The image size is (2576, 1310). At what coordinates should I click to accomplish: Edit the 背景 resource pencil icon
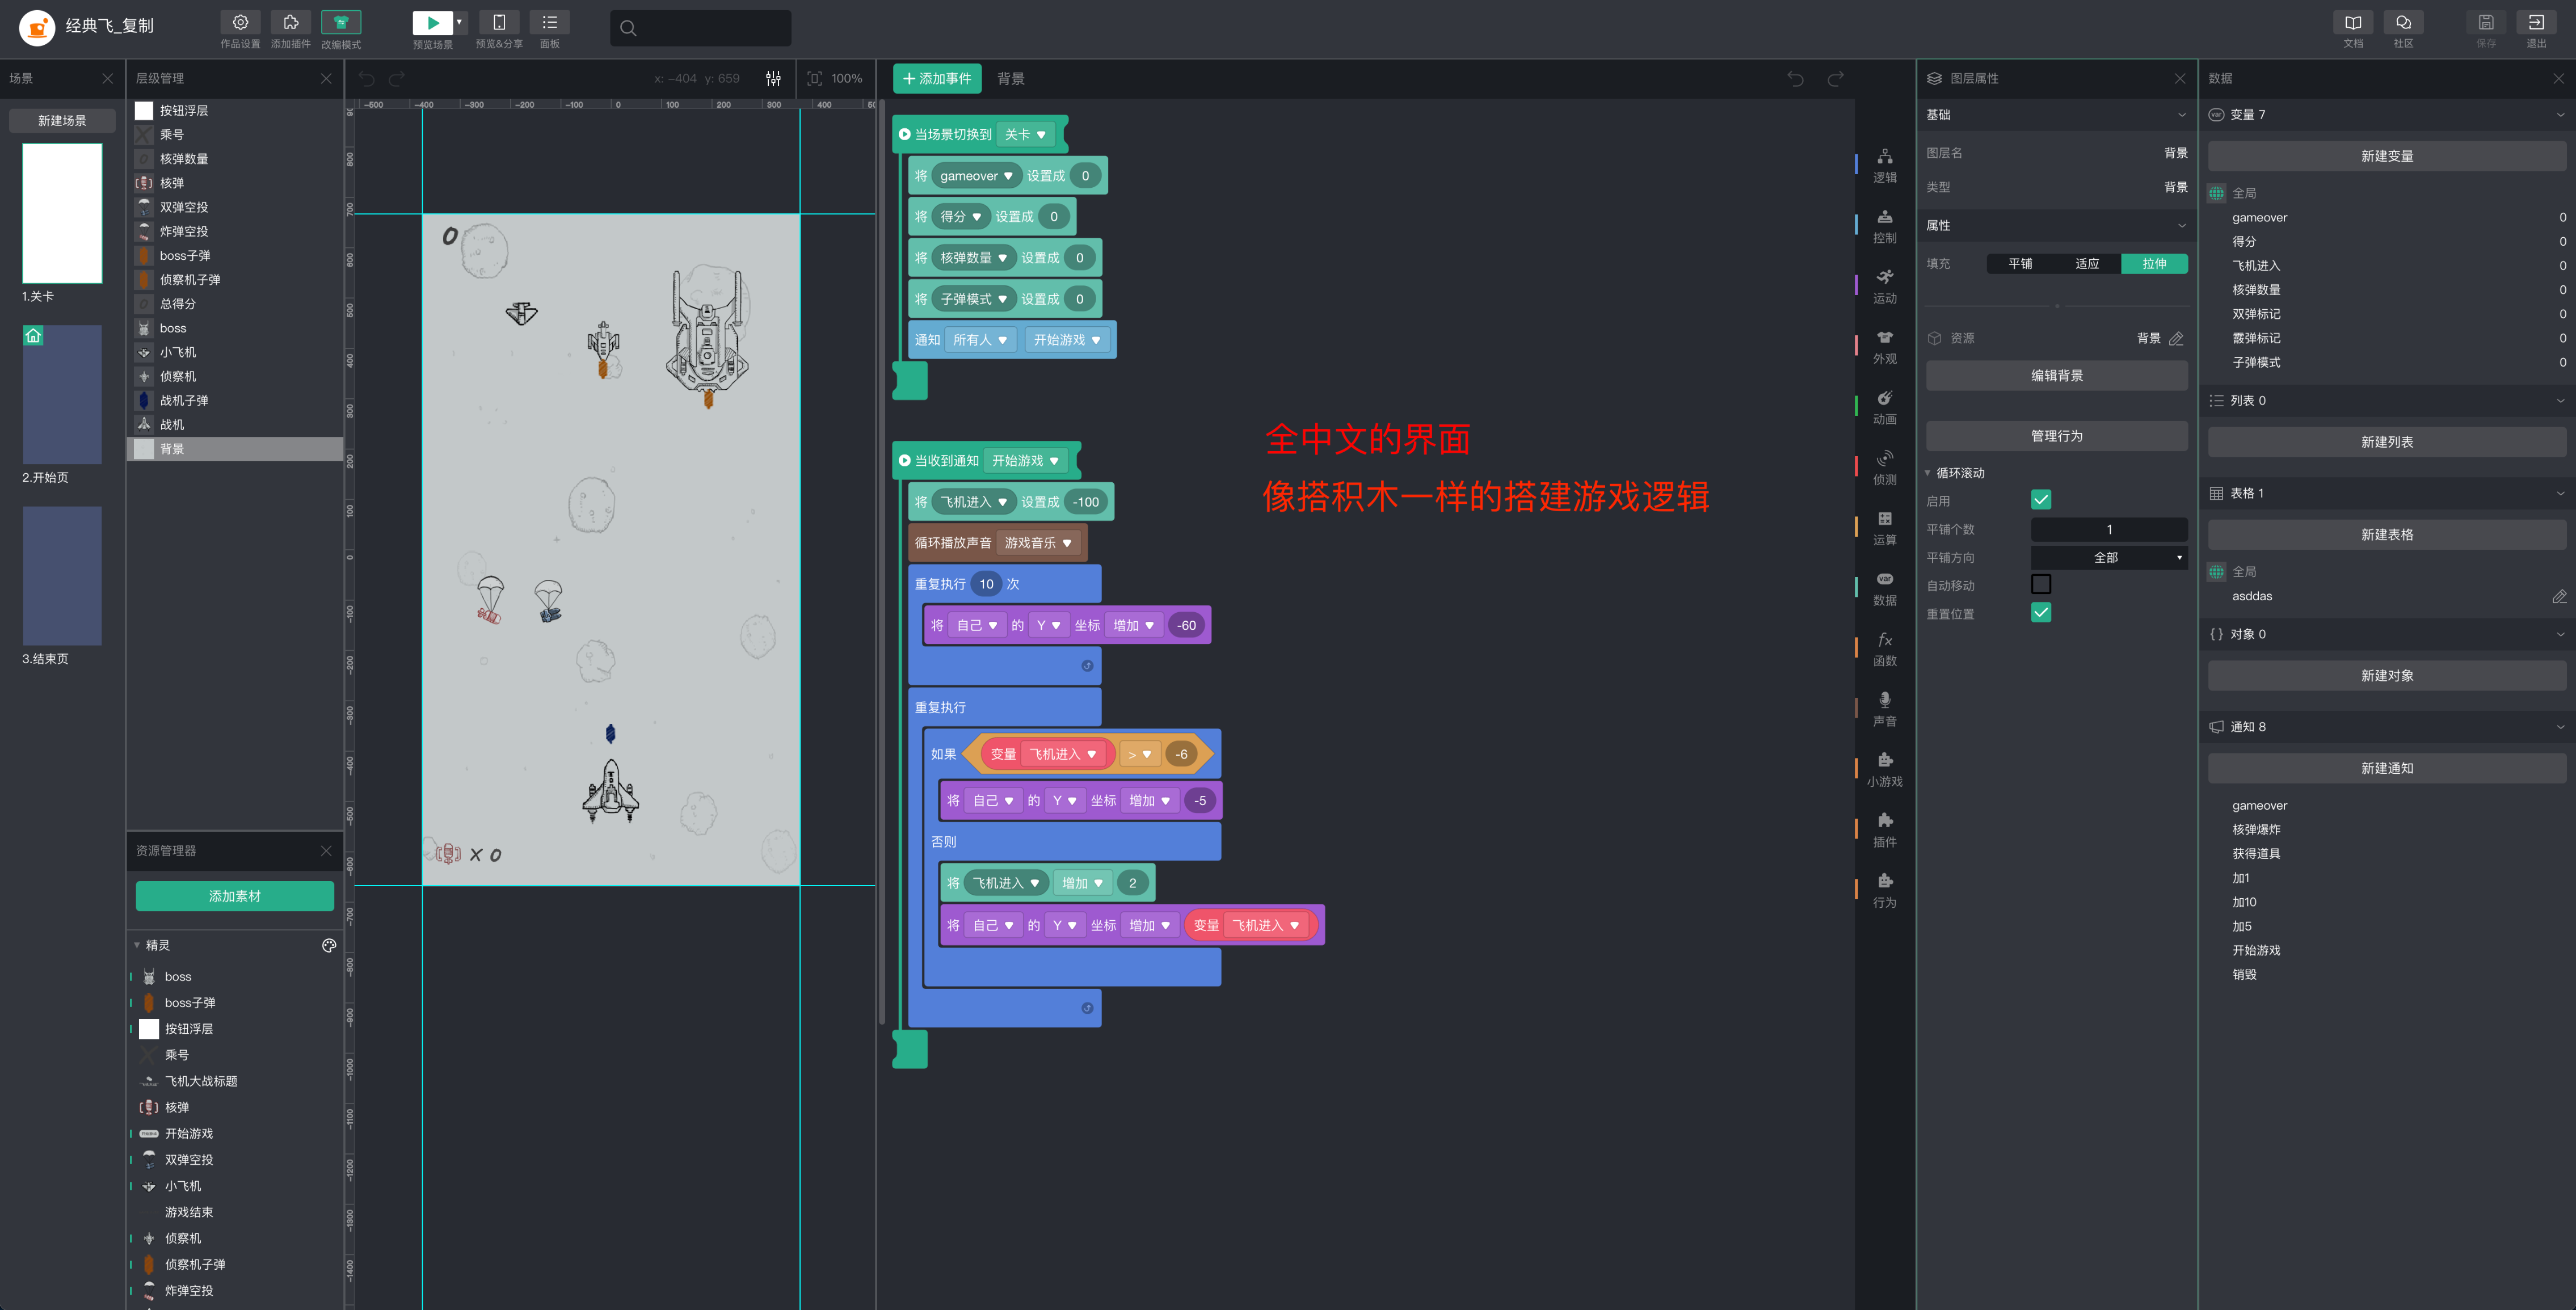2175,338
